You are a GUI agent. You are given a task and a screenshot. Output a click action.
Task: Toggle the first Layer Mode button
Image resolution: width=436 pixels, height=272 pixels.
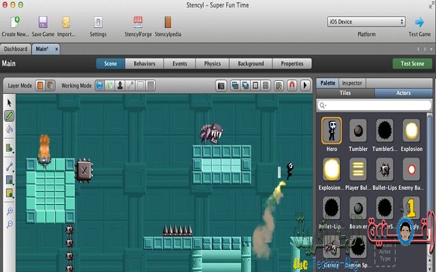(40, 86)
